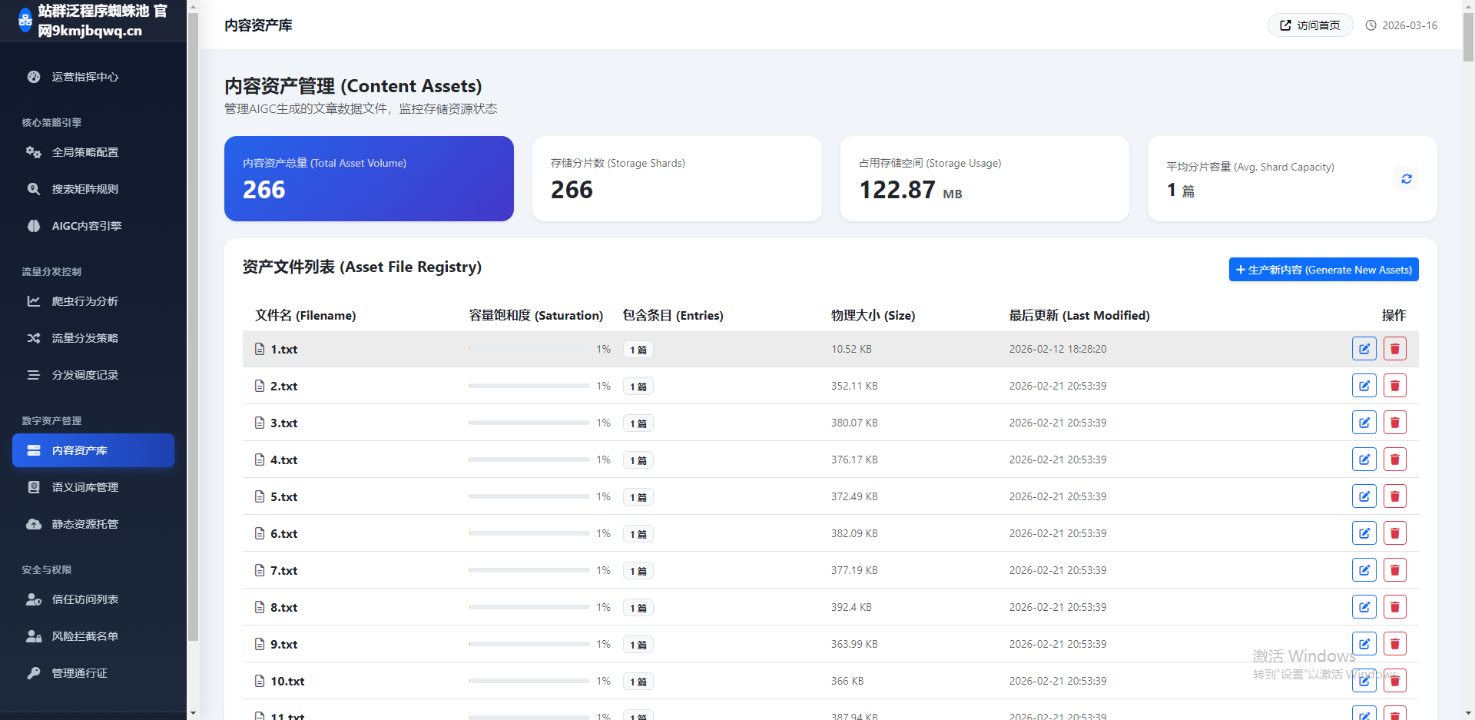Click the key icon next to 管理通行证
This screenshot has width=1475, height=720.
34,673
